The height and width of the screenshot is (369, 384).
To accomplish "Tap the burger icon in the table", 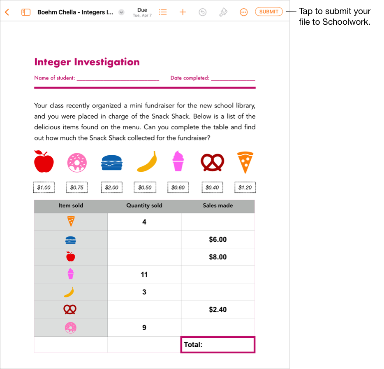I will (x=71, y=239).
